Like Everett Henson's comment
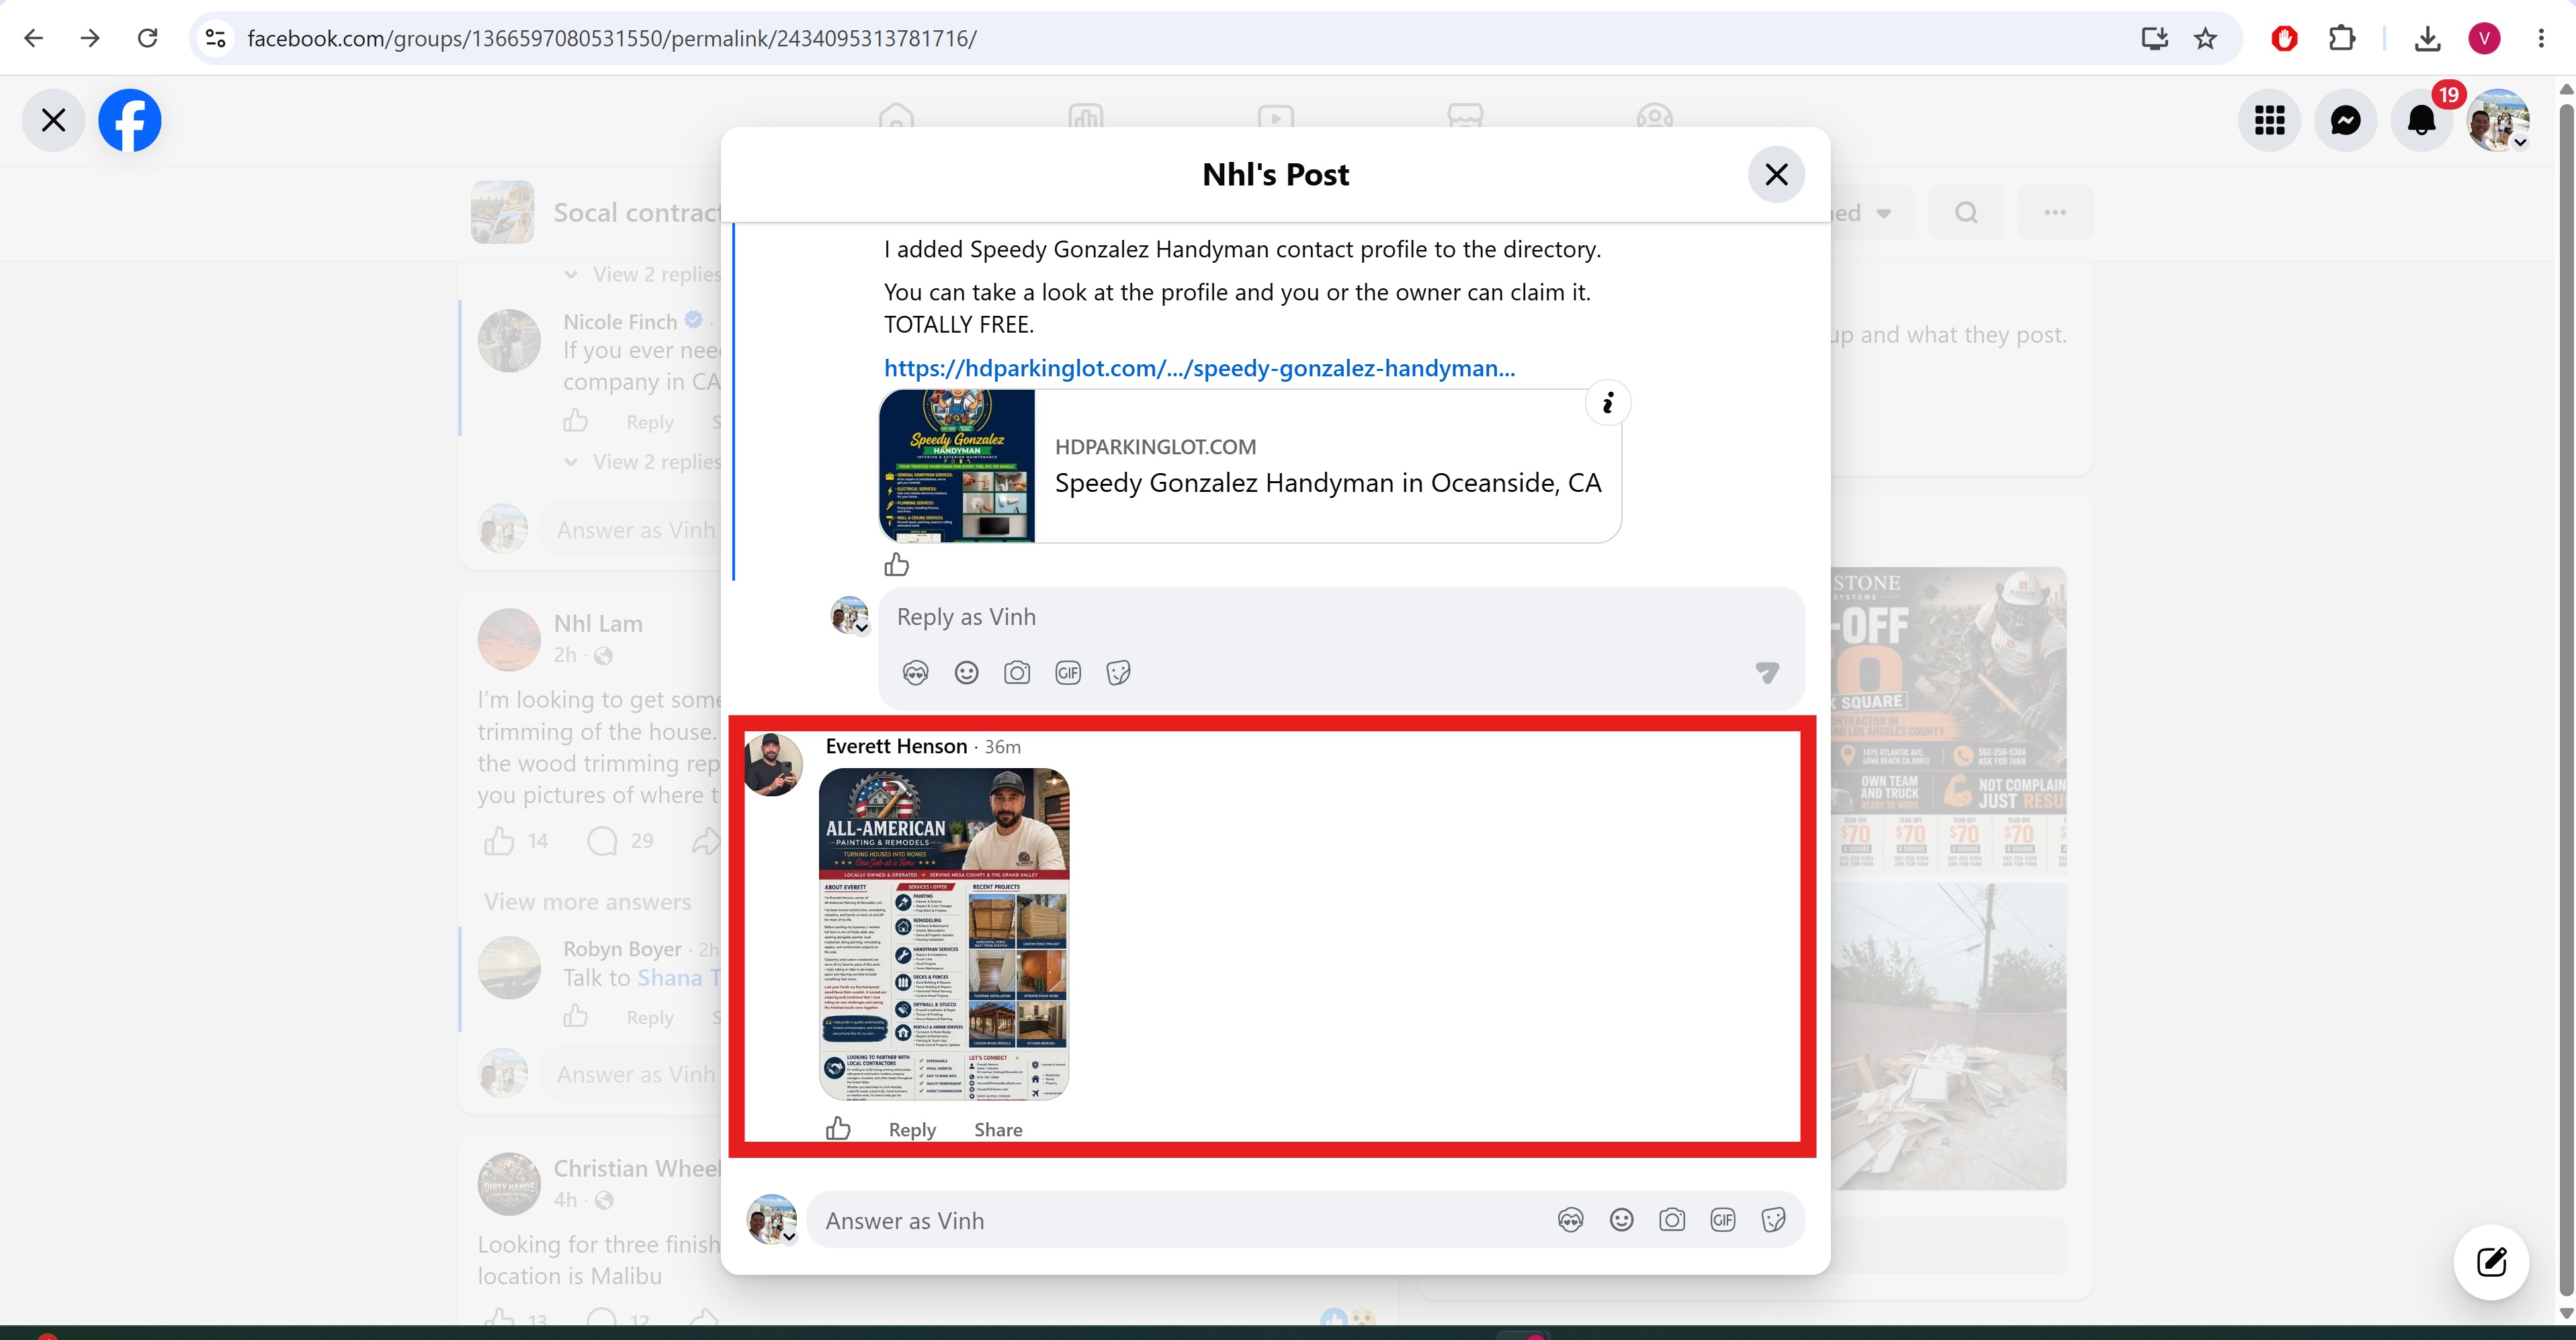This screenshot has height=1340, width=2576. (838, 1129)
